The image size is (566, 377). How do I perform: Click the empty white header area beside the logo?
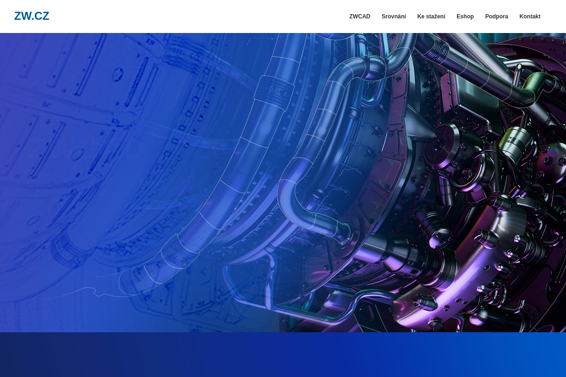(x=189, y=16)
